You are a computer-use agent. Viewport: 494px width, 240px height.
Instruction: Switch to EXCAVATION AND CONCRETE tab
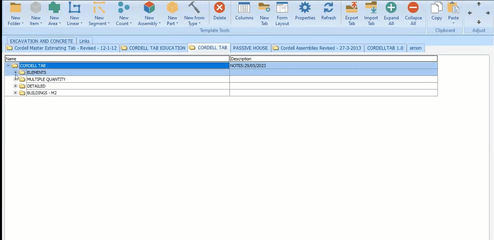41,41
